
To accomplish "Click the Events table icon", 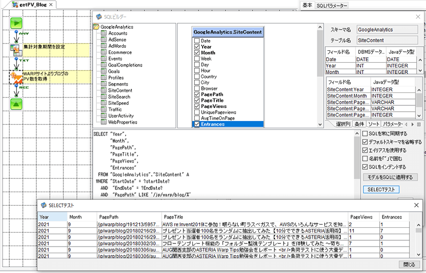I will (x=104, y=58).
